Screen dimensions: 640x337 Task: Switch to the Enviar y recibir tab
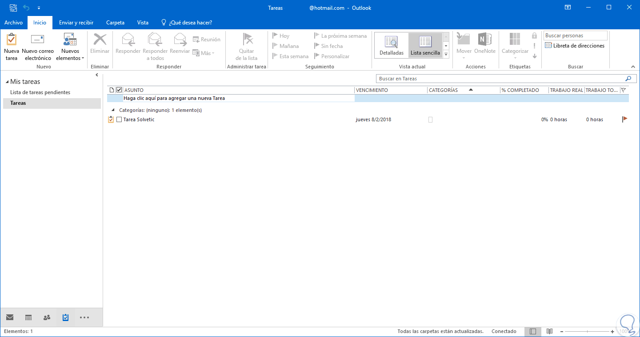click(x=76, y=23)
